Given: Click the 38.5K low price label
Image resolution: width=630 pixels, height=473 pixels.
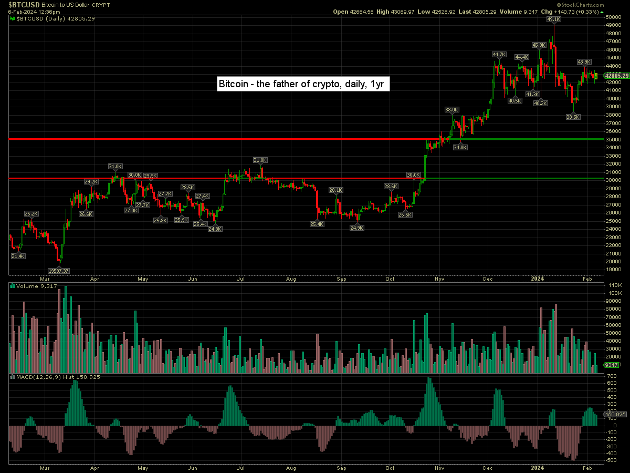Looking at the screenshot, I should coord(573,117).
